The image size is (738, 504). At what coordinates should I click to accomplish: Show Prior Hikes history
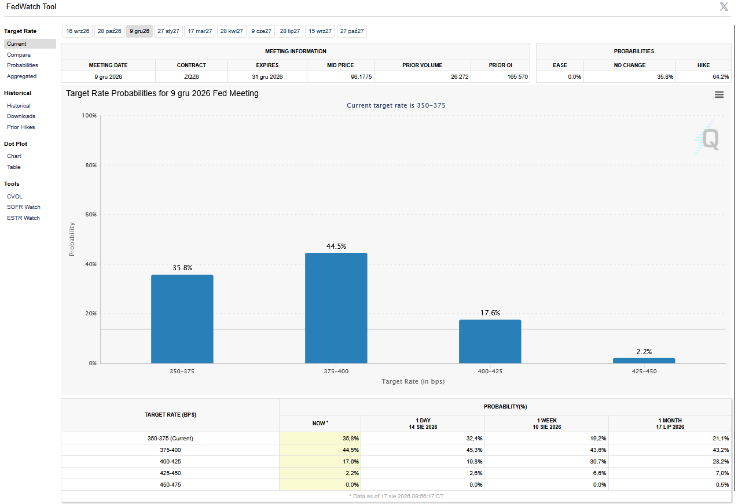pyautogui.click(x=21, y=127)
